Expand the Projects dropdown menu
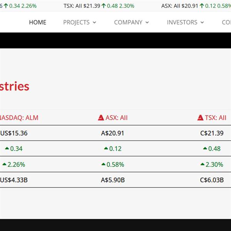The width and height of the screenshot is (231, 231). point(80,22)
